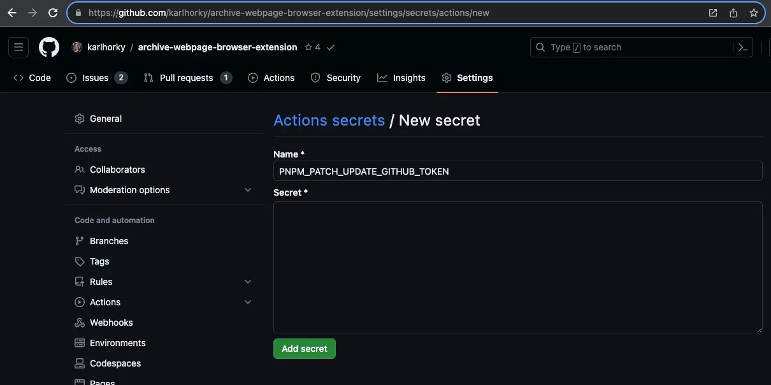Screen dimensions: 771x385
Task: Click the browser forward arrow
Action: [x=32, y=13]
